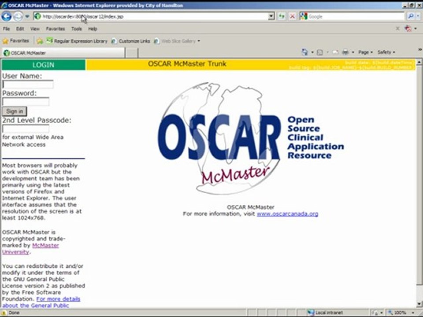Open the Customize Links bookmark
Image resolution: width=423 pixels, height=317 pixels.
pos(131,41)
